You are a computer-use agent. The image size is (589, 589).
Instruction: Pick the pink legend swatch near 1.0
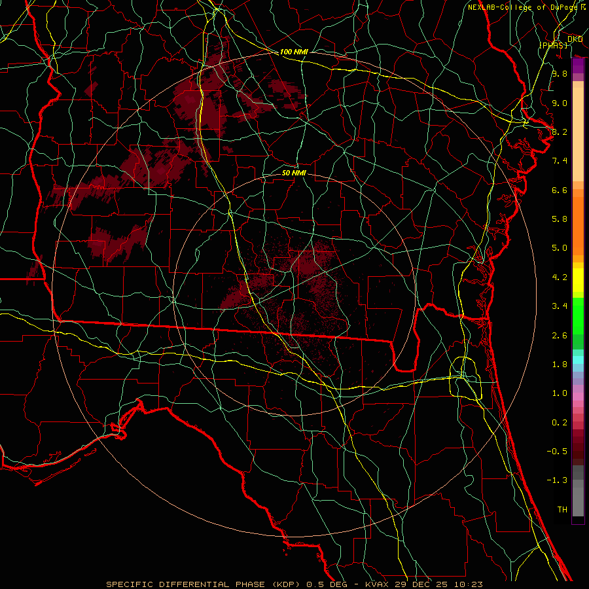pos(578,397)
